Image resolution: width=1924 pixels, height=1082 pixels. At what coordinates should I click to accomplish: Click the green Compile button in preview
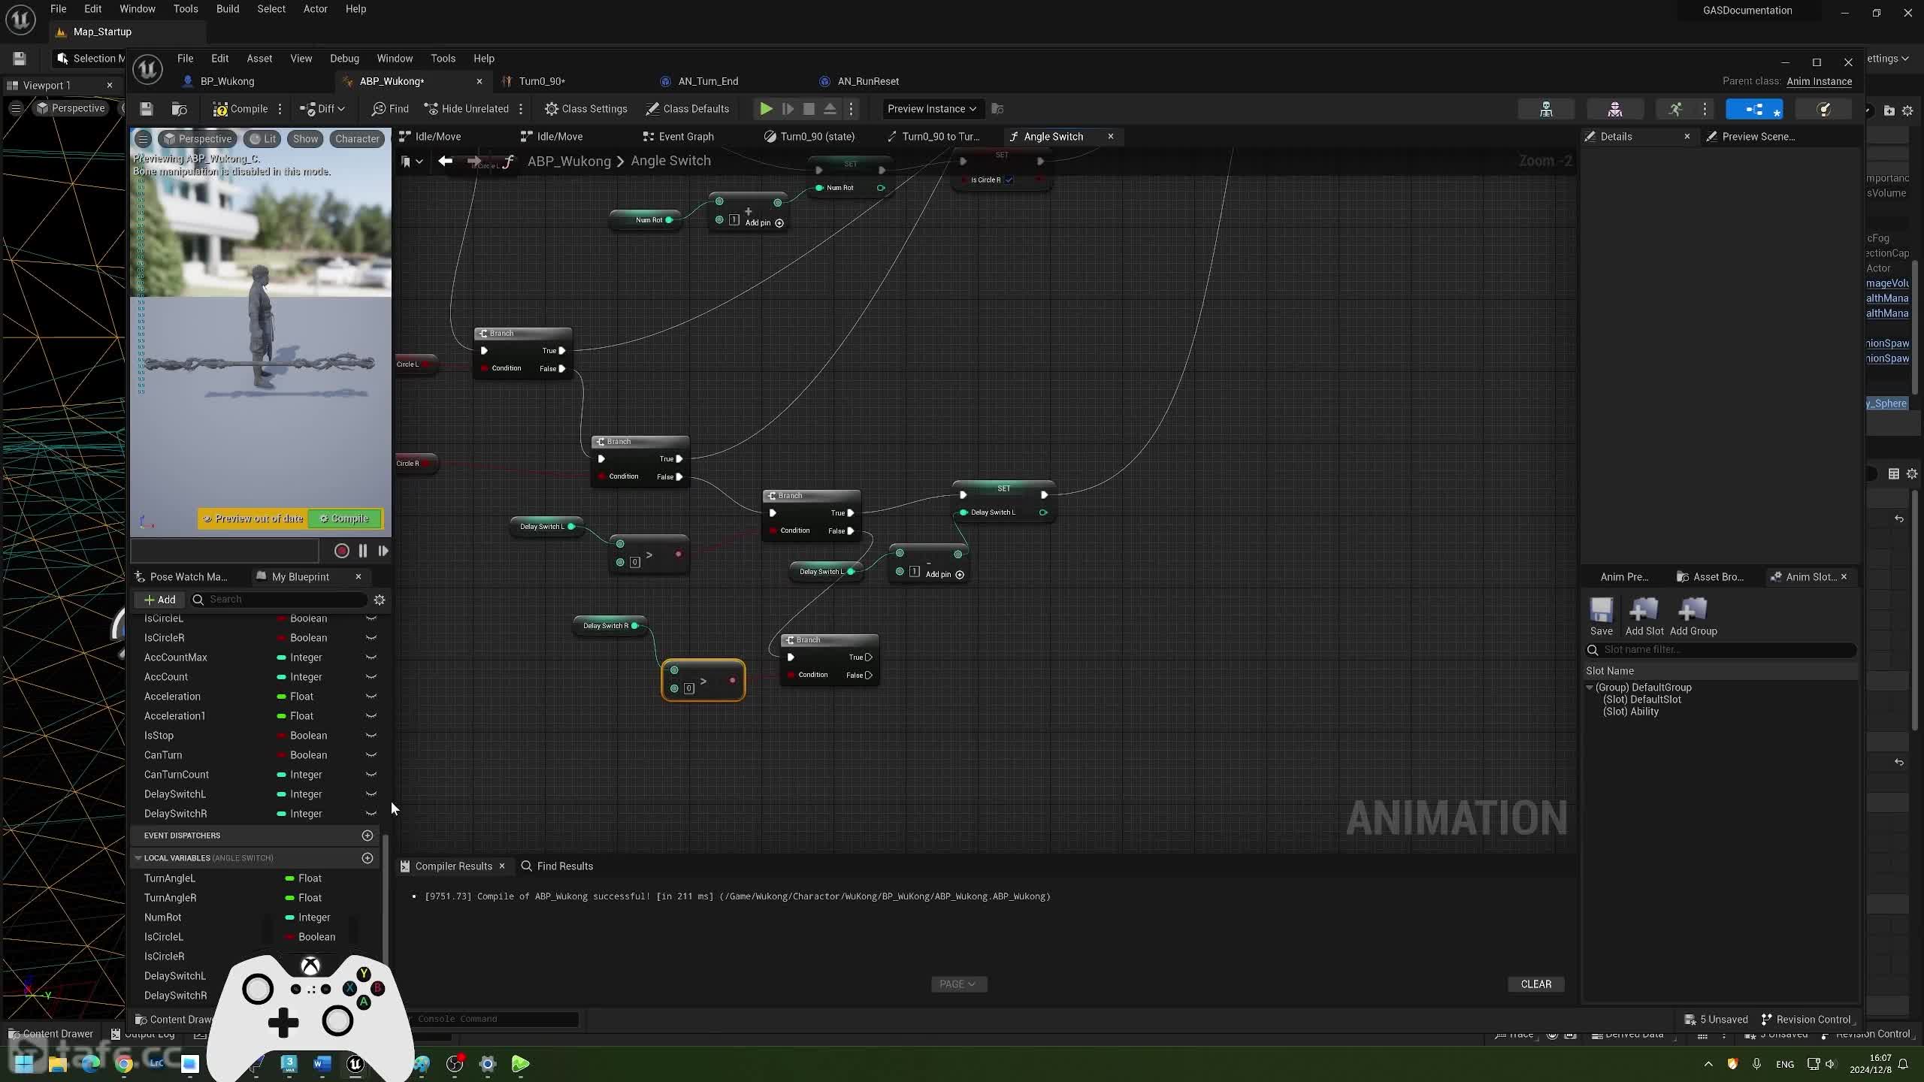point(344,518)
